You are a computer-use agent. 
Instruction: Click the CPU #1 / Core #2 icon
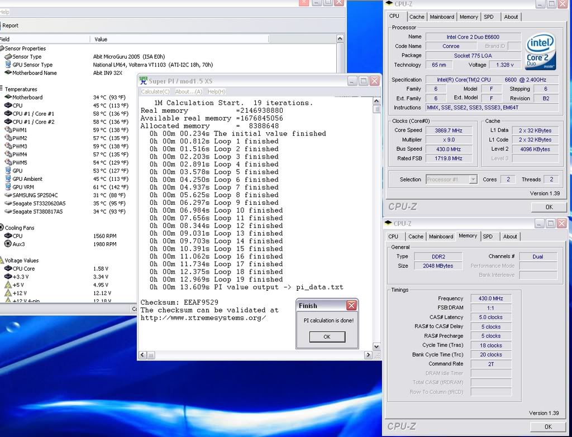[x=8, y=122]
